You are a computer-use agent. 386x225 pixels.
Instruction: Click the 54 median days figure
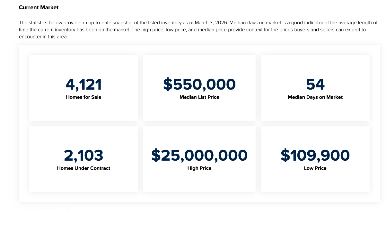(315, 84)
